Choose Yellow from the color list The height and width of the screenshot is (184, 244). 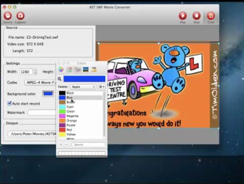(x=81, y=134)
